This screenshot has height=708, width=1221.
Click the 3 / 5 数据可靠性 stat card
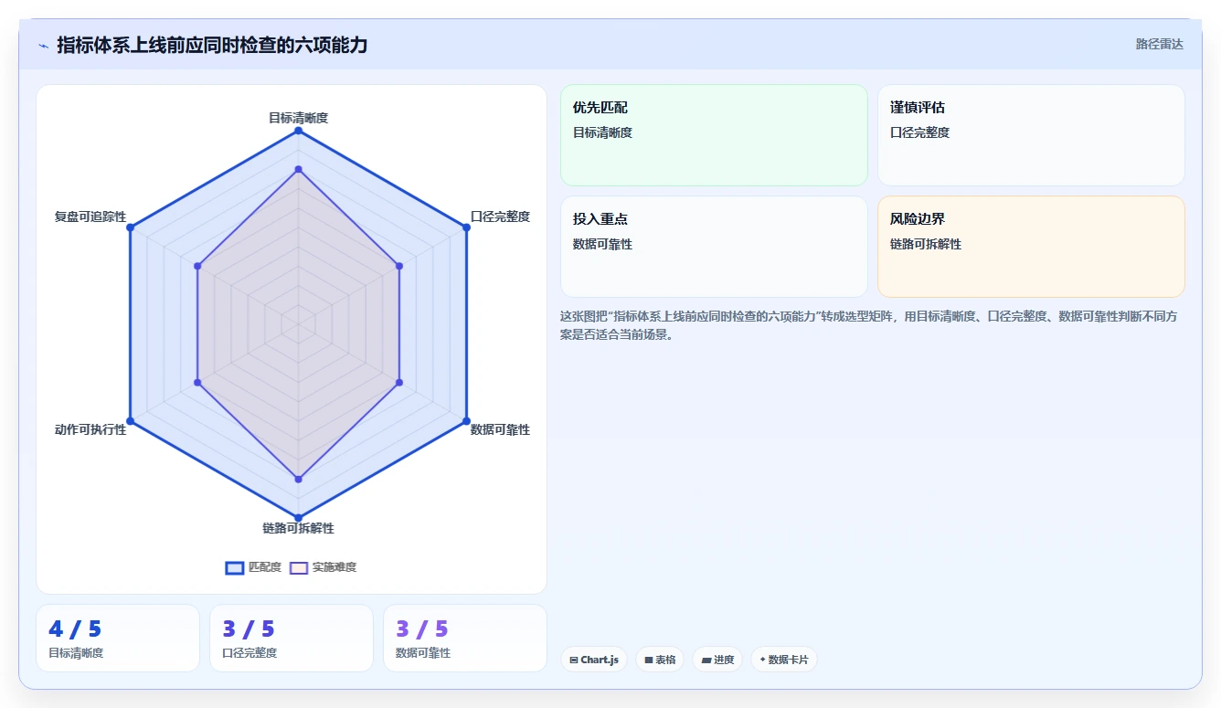(x=465, y=638)
